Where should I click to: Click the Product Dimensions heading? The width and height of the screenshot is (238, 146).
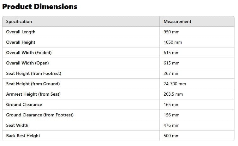click(x=40, y=7)
